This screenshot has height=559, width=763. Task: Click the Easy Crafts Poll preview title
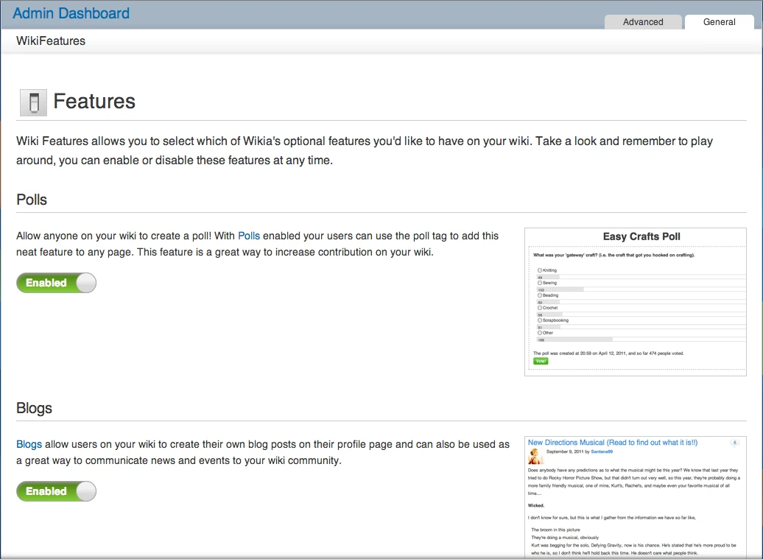pos(641,236)
